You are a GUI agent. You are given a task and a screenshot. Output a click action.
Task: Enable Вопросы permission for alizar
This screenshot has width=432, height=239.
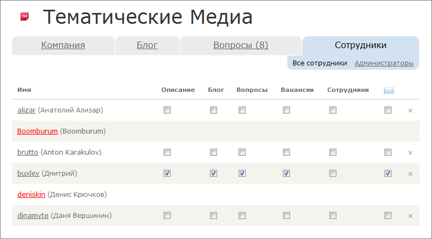(242, 110)
